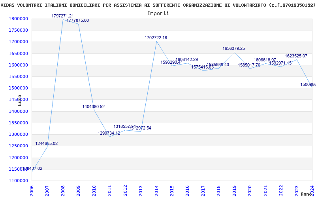Click the data label 1575415.63

[x=203, y=67]
